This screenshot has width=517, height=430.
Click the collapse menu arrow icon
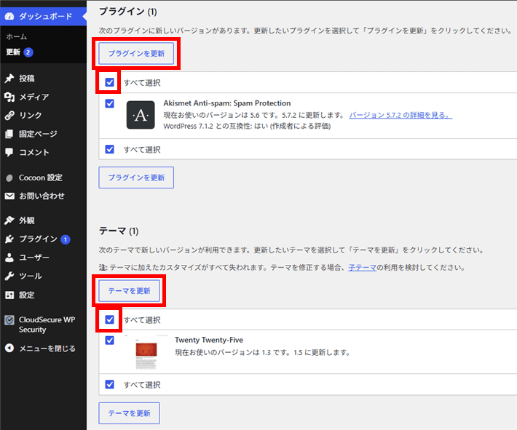pos(9,348)
